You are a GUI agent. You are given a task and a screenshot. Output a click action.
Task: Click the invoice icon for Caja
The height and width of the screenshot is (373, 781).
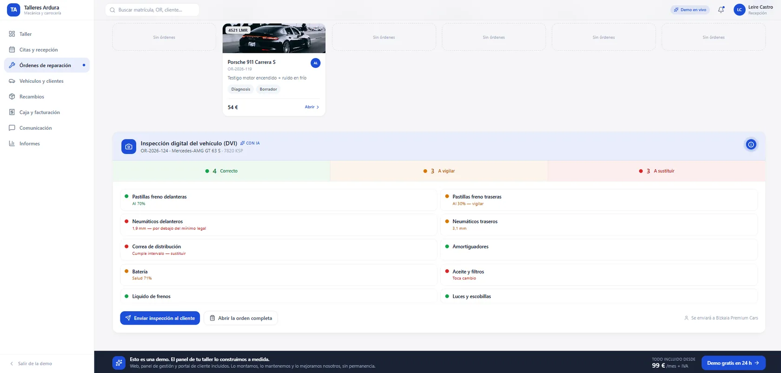point(12,112)
